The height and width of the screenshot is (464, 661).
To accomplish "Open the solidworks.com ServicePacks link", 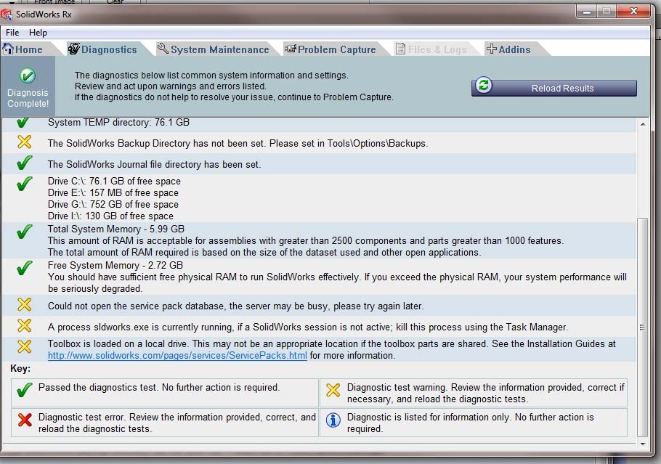I will pyautogui.click(x=177, y=355).
